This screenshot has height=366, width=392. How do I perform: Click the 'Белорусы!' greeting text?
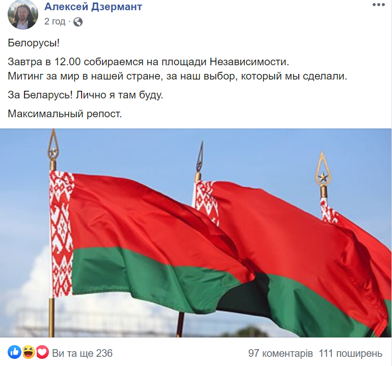(34, 43)
